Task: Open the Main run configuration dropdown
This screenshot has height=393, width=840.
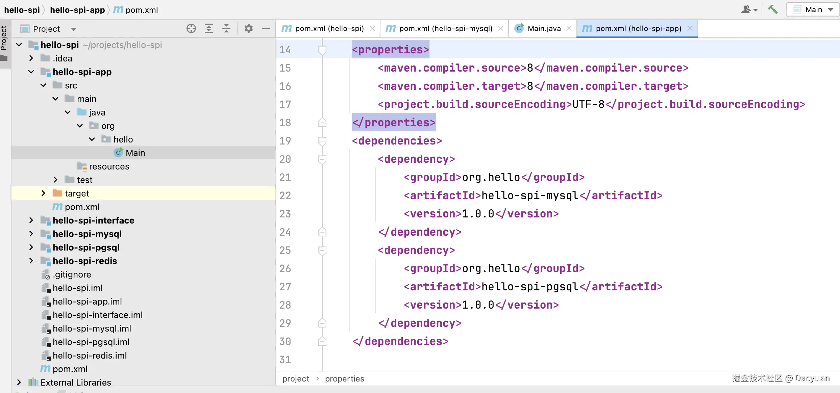Action: click(x=814, y=9)
